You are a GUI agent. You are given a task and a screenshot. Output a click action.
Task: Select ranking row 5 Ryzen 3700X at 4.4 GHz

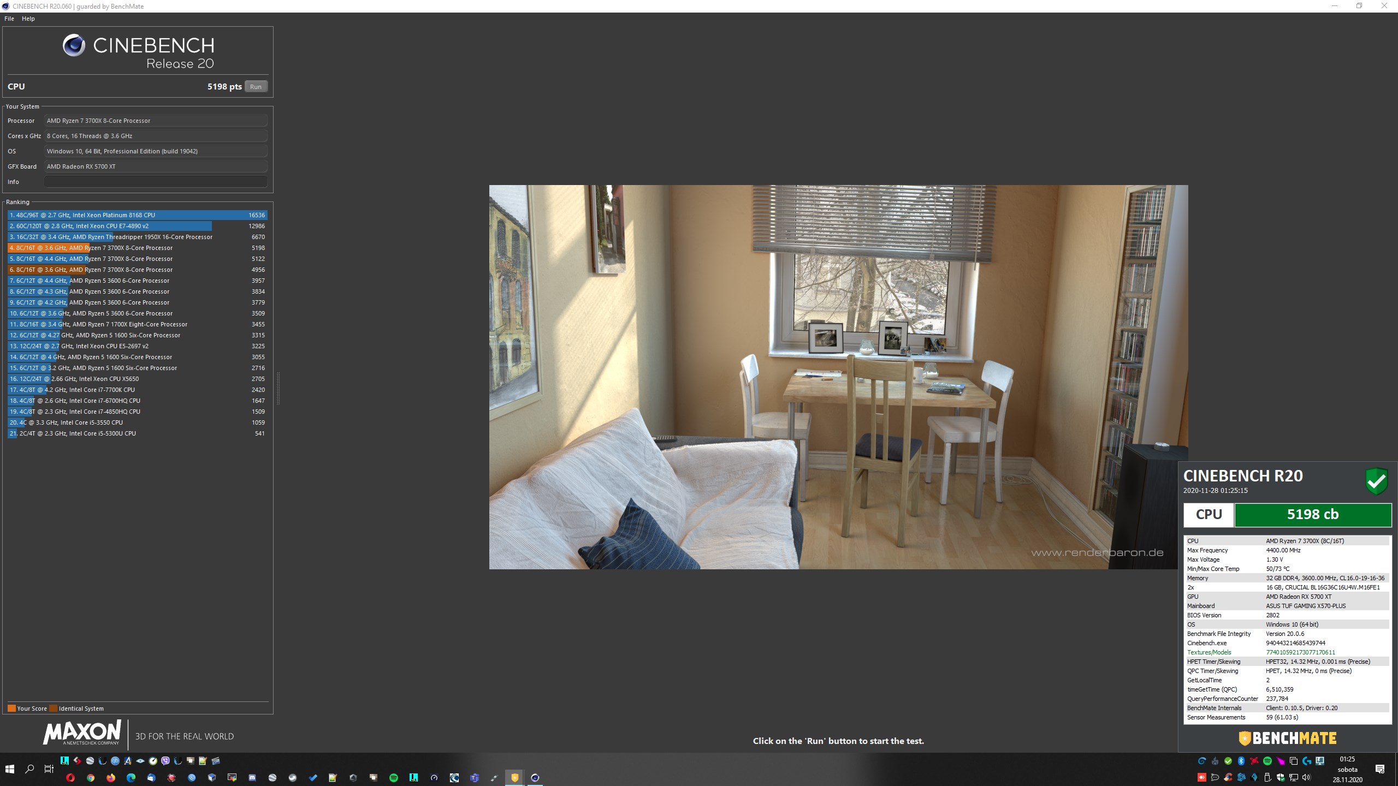(137, 259)
